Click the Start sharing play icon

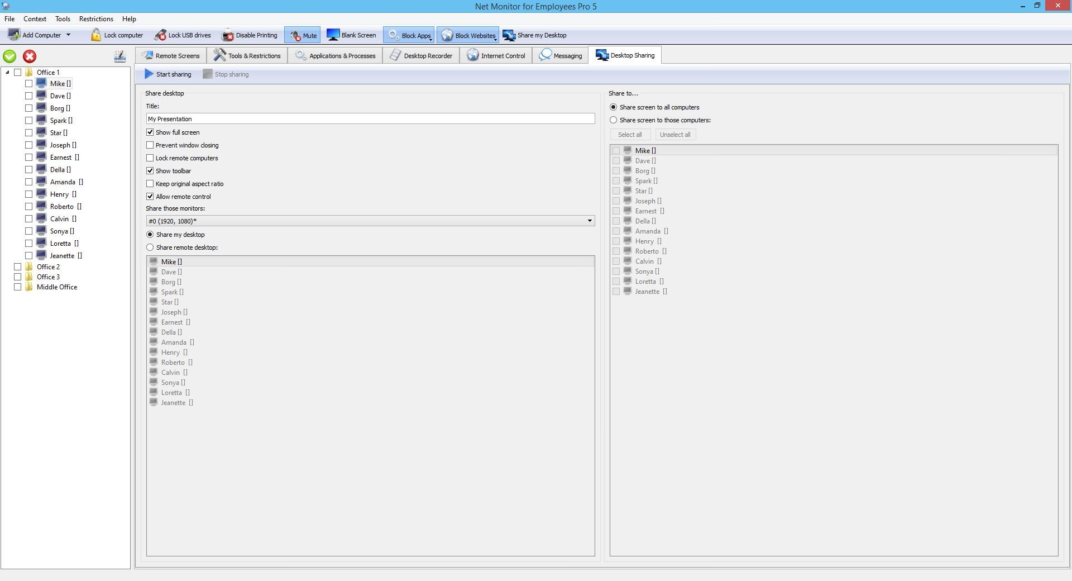(149, 74)
